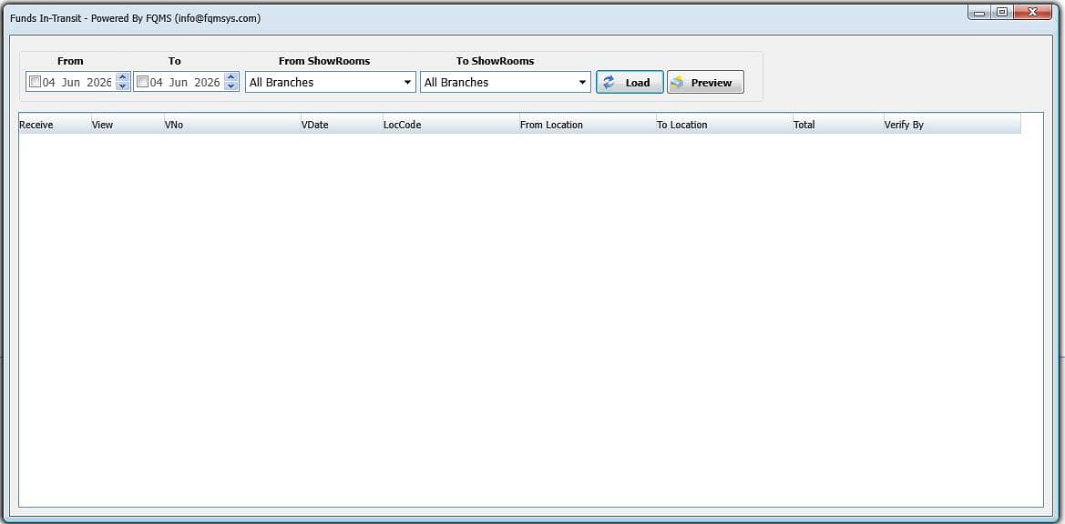Maximize the Funds In-Transit window
Screen dimensions: 1065x524
click(x=1002, y=12)
